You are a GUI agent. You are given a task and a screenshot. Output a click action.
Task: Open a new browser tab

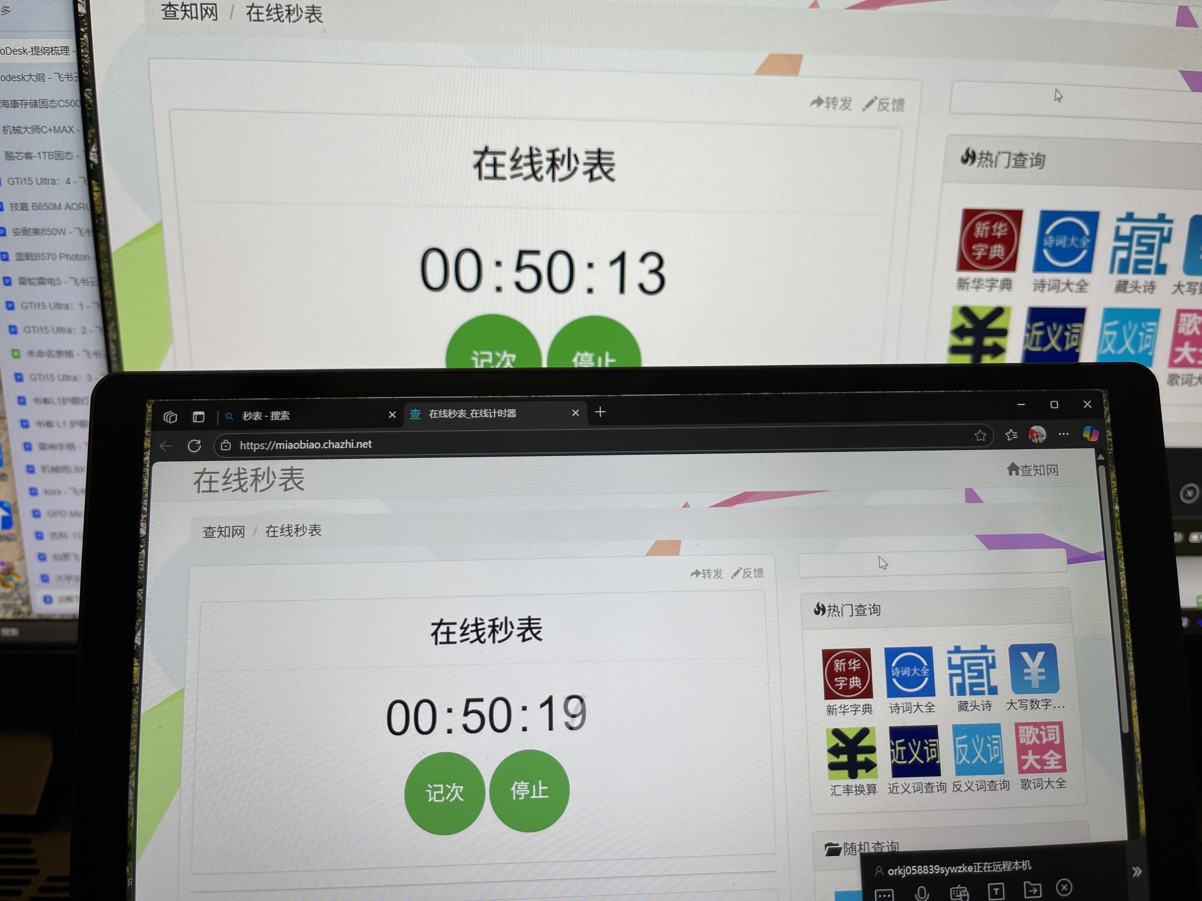[600, 412]
